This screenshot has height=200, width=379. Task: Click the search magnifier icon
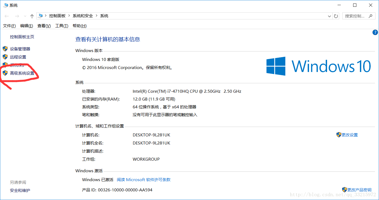tap(371, 16)
